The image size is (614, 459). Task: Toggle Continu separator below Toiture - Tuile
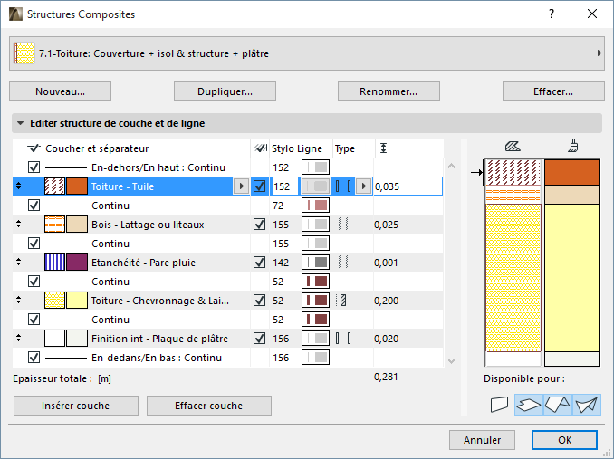pos(34,206)
